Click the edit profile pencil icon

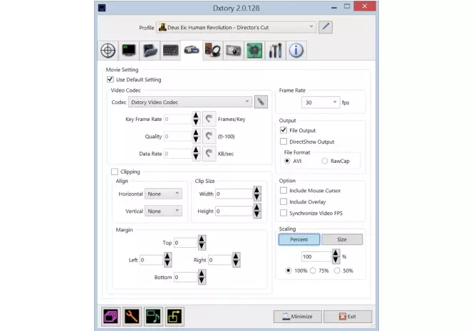326,27
